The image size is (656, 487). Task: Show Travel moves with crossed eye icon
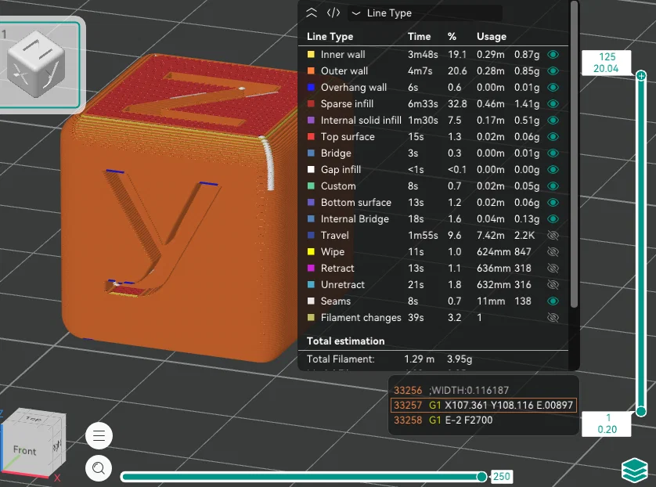click(553, 236)
